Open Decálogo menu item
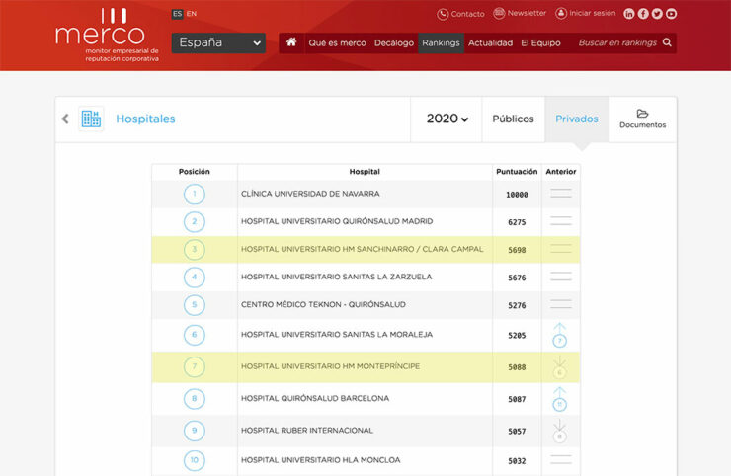 pos(394,42)
